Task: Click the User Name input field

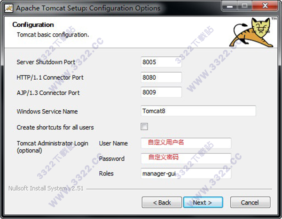Action: click(x=186, y=143)
